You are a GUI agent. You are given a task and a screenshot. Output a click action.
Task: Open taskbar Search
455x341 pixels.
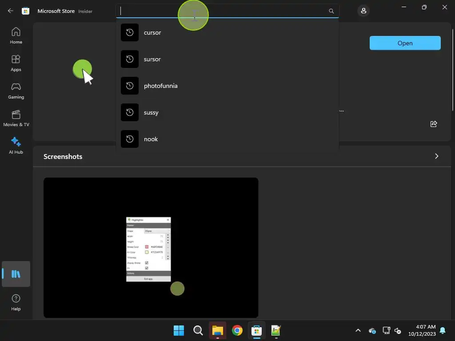tap(198, 330)
